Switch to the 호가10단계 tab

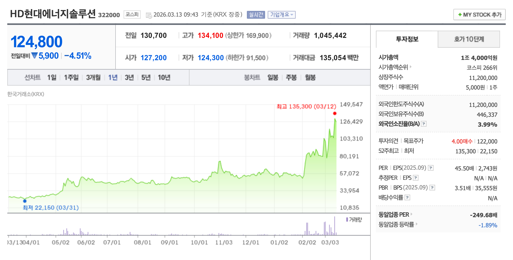click(x=469, y=39)
